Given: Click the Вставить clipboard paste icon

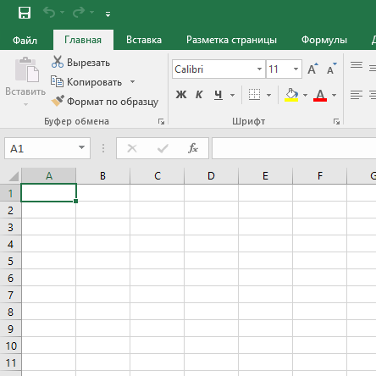Looking at the screenshot, I should tap(26, 69).
